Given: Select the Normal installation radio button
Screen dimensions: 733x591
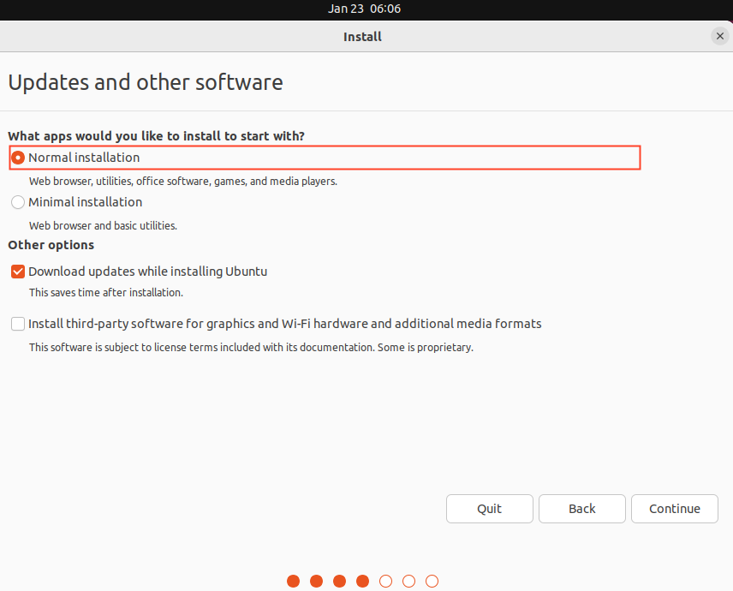Looking at the screenshot, I should pos(18,158).
